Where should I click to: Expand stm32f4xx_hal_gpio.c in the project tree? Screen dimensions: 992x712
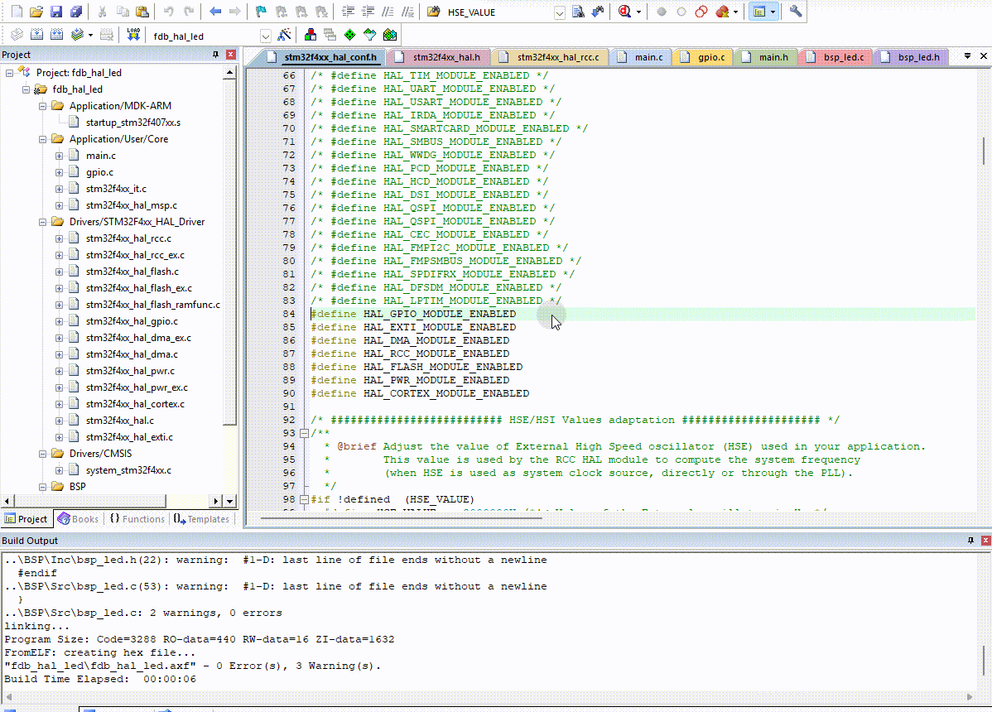pyautogui.click(x=59, y=321)
